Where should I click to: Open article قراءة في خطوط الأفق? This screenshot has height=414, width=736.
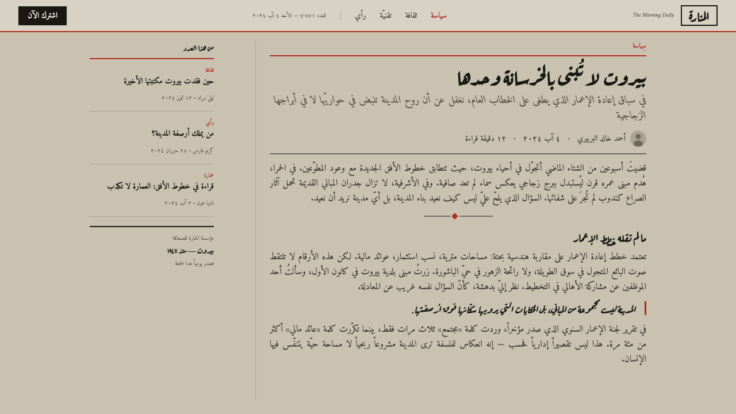tap(160, 186)
